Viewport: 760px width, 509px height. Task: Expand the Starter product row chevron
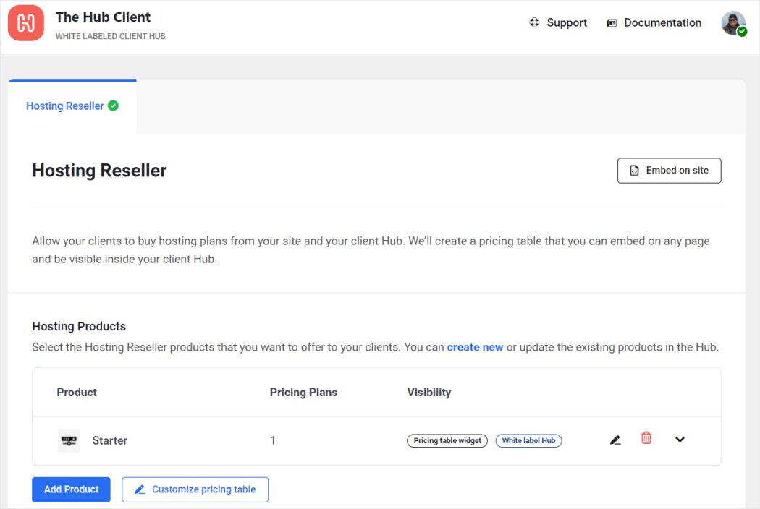coord(680,440)
